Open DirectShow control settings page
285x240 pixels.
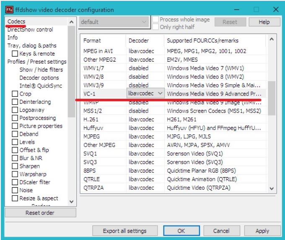[30, 29]
